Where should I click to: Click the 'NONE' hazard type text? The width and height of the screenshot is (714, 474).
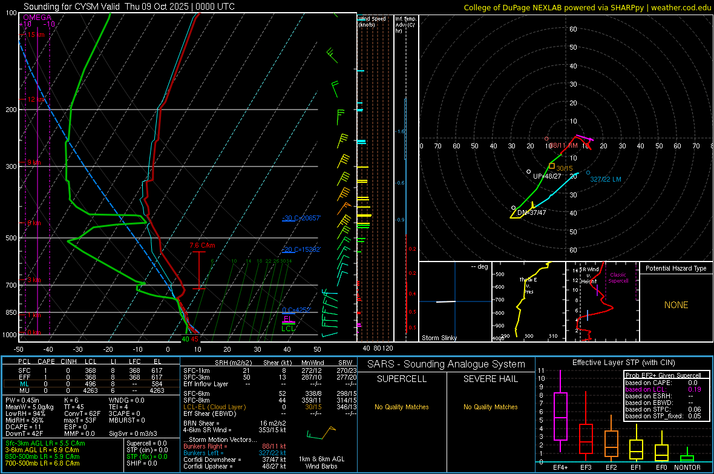[676, 305]
